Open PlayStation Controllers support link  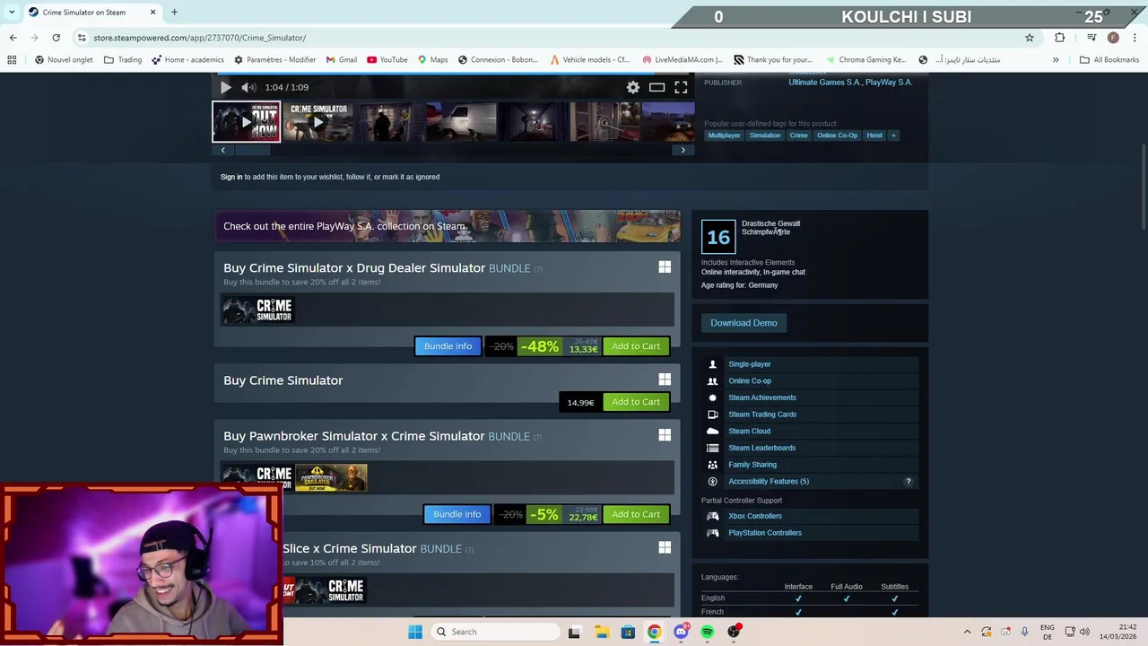(765, 533)
